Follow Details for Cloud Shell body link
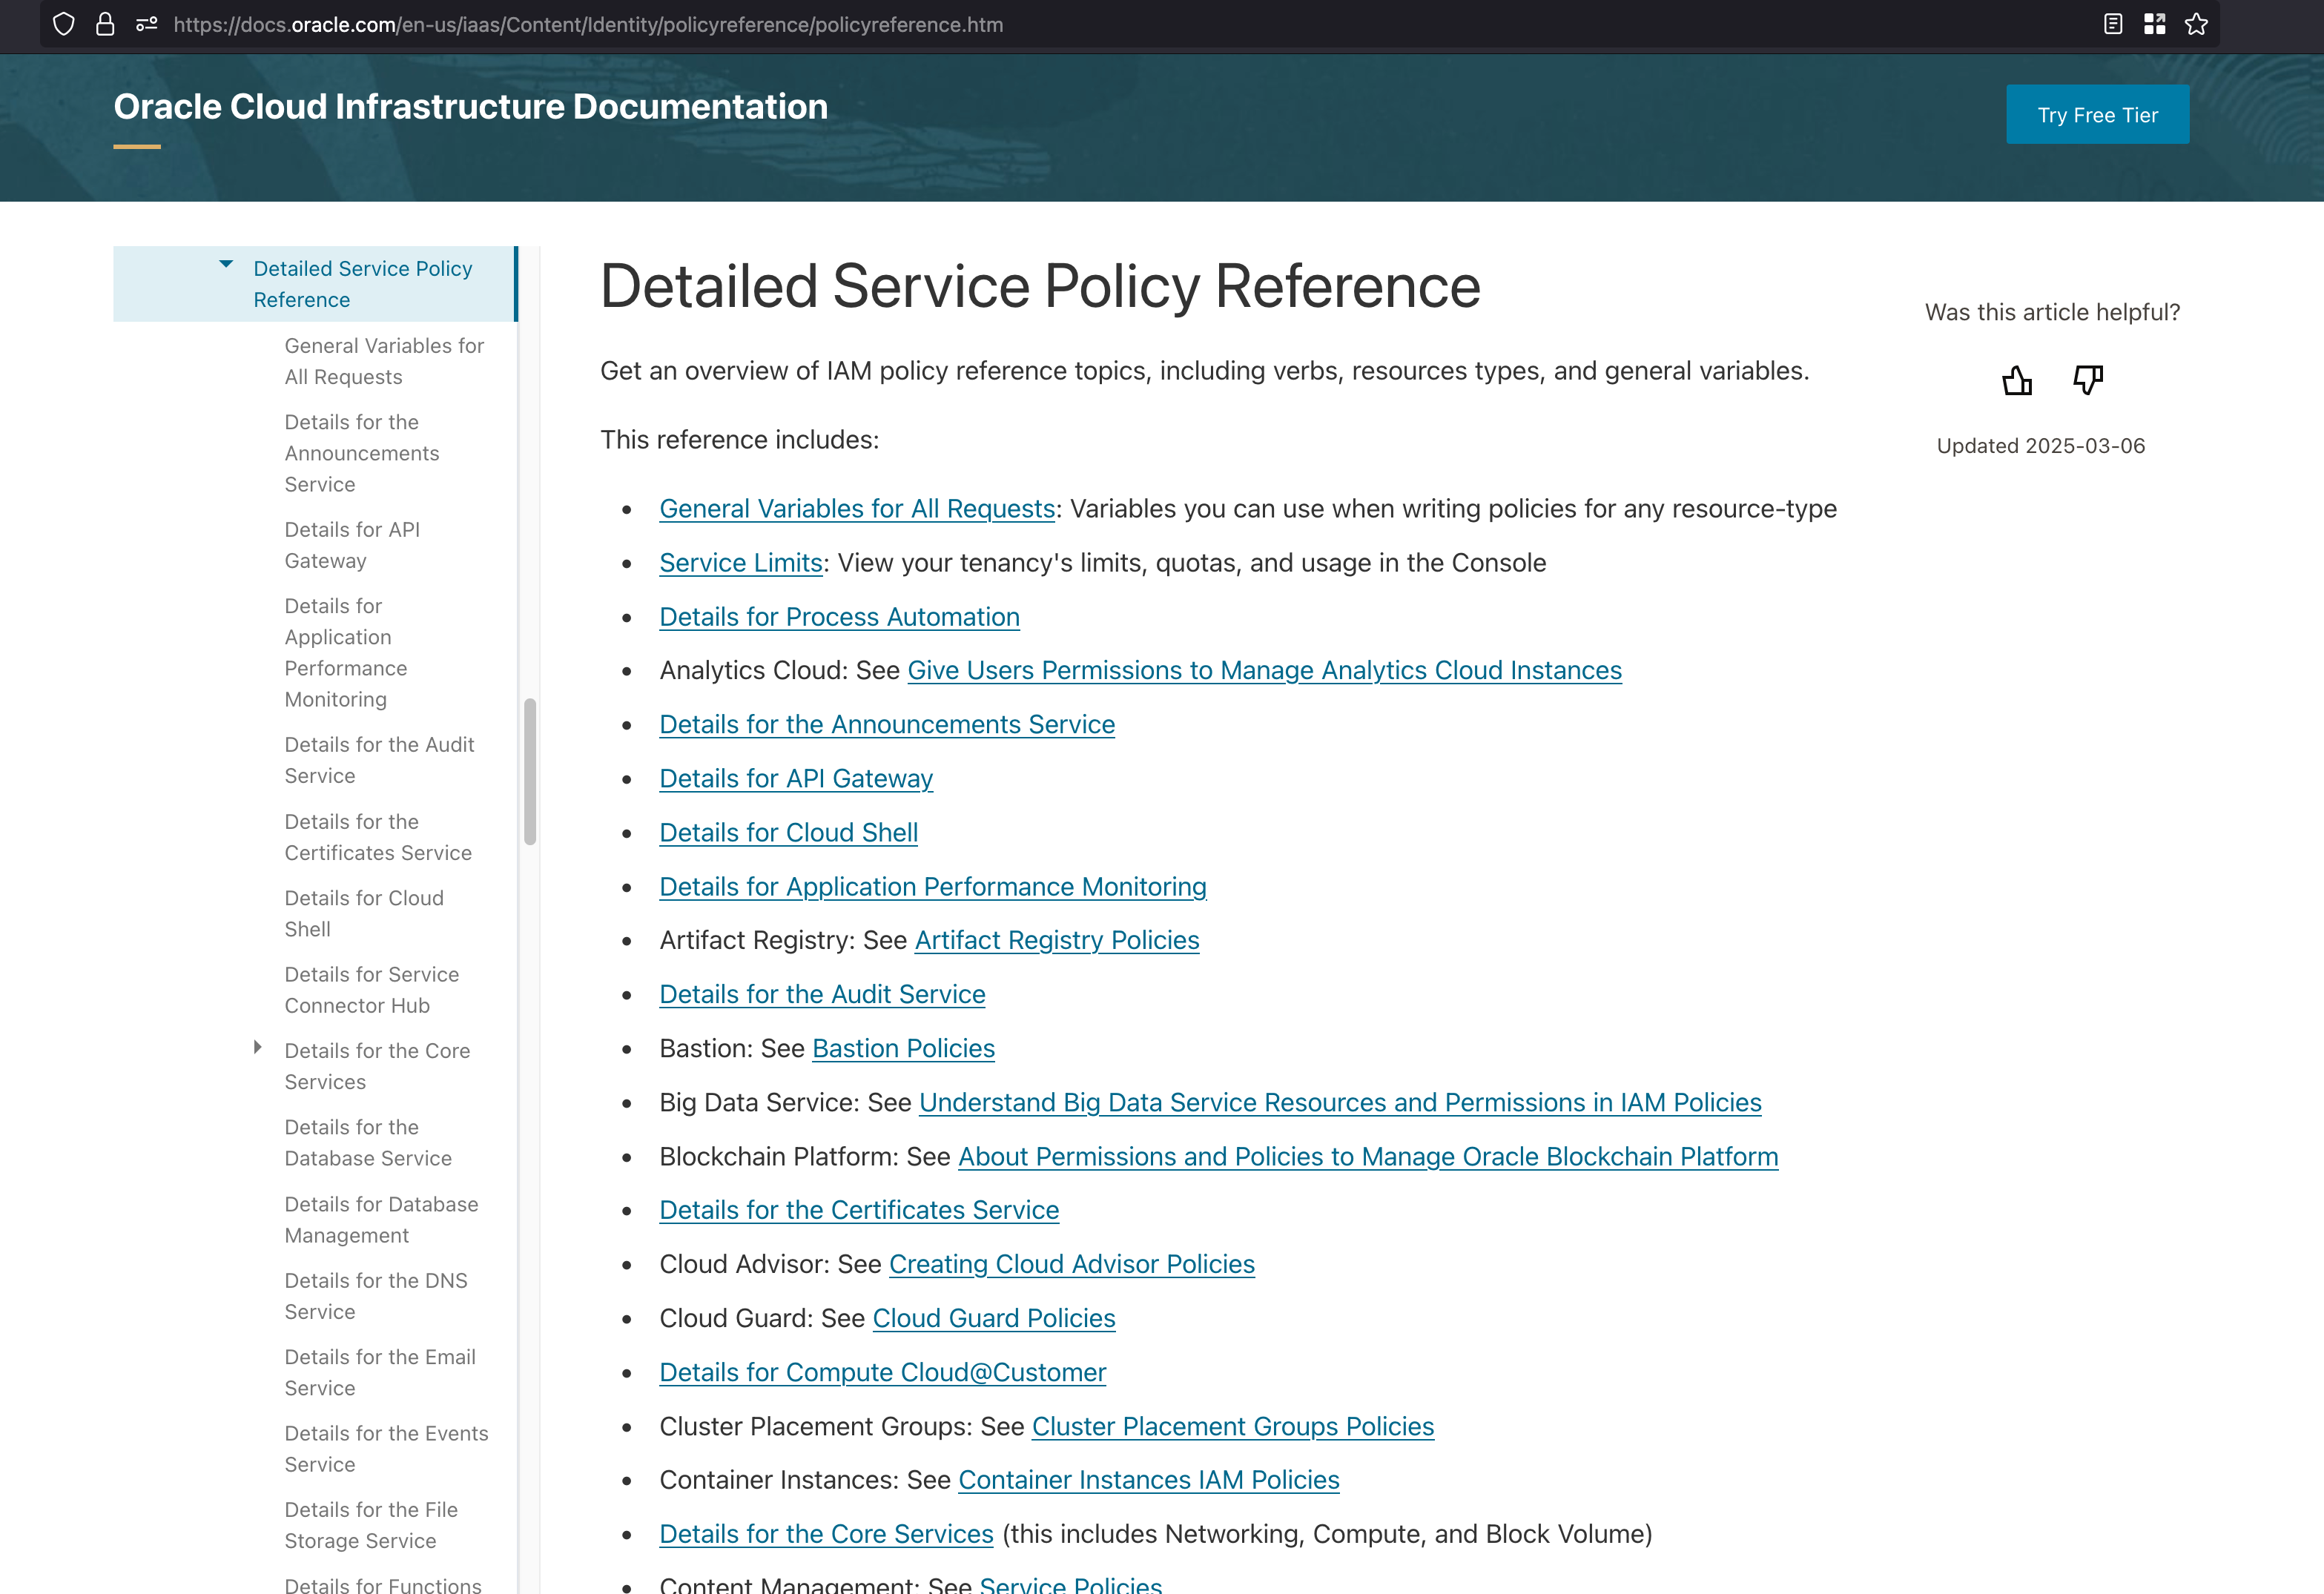Screen dimensions: 2324x1594 click(788, 832)
